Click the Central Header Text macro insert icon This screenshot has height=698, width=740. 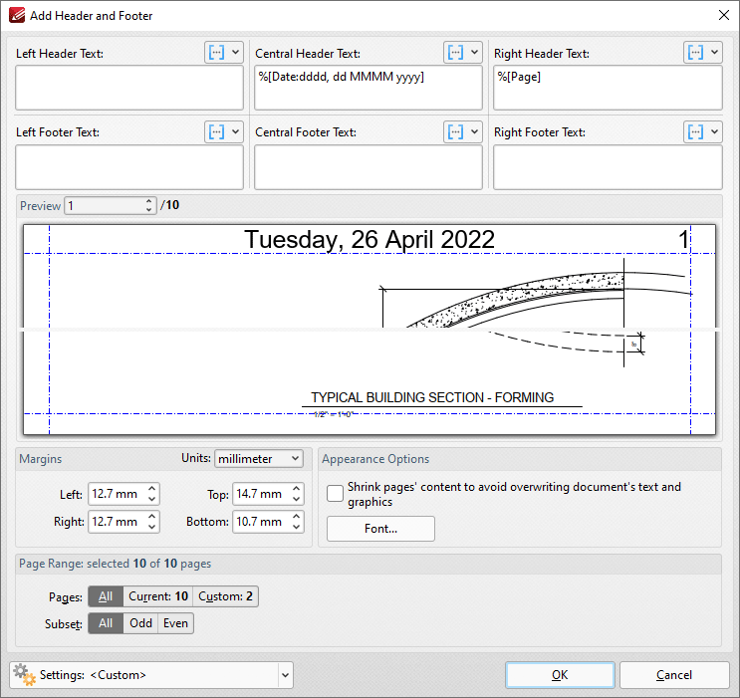(455, 53)
